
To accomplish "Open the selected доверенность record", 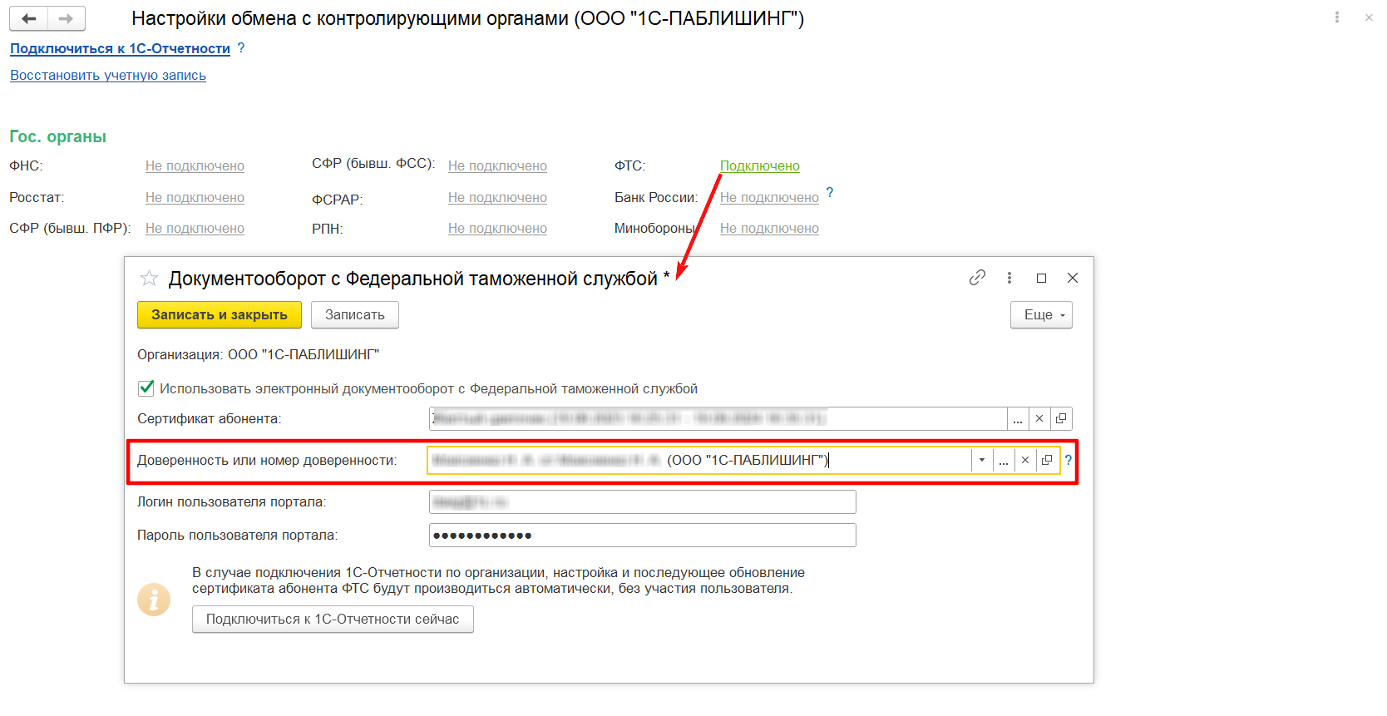I will [1047, 460].
